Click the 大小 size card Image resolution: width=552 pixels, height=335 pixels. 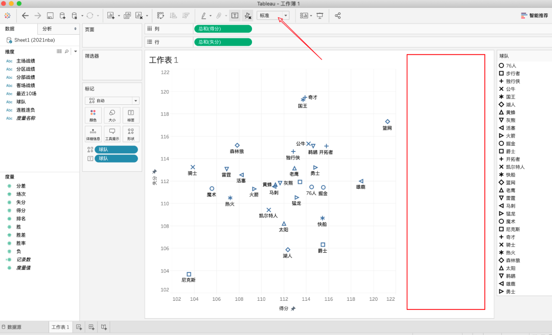point(112,115)
